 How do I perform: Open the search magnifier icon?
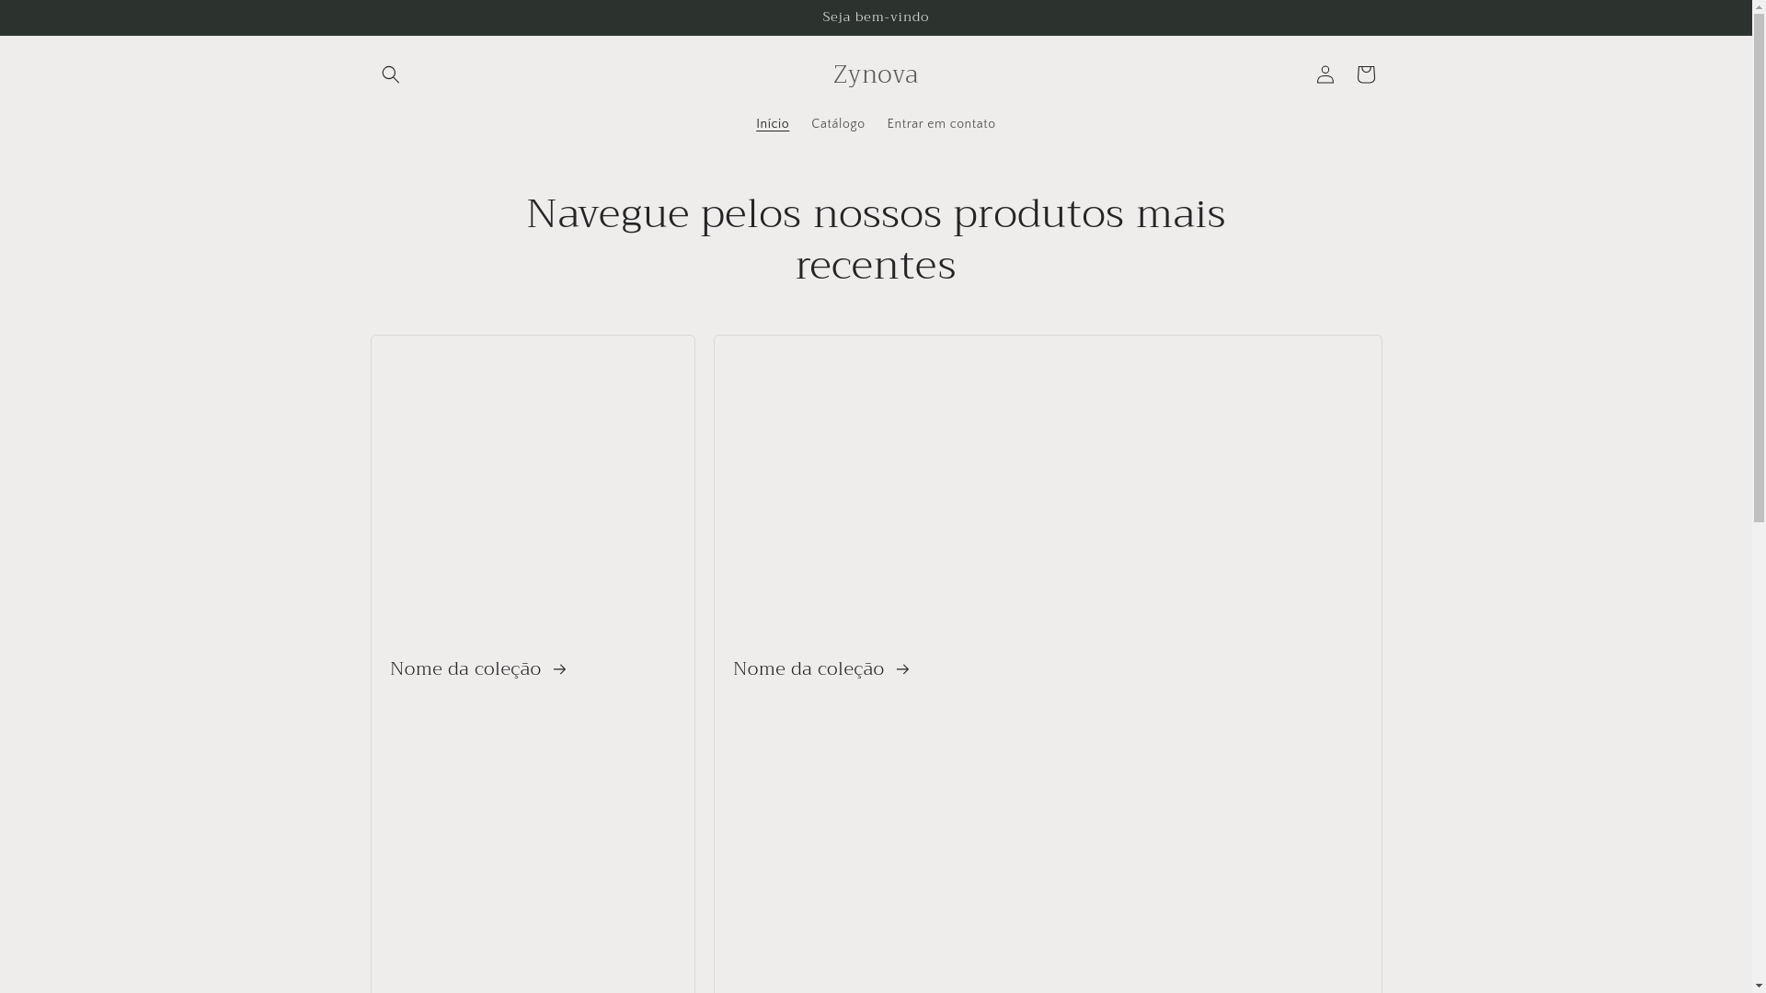coord(390,74)
